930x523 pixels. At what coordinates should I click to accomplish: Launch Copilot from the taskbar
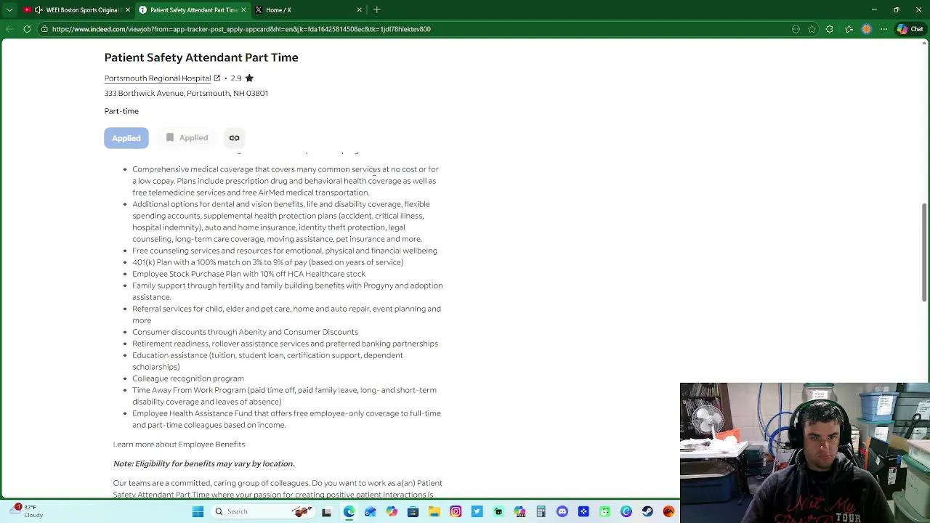(x=392, y=511)
